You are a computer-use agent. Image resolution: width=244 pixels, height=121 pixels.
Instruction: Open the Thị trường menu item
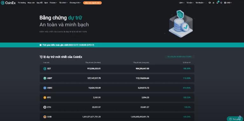22,3
